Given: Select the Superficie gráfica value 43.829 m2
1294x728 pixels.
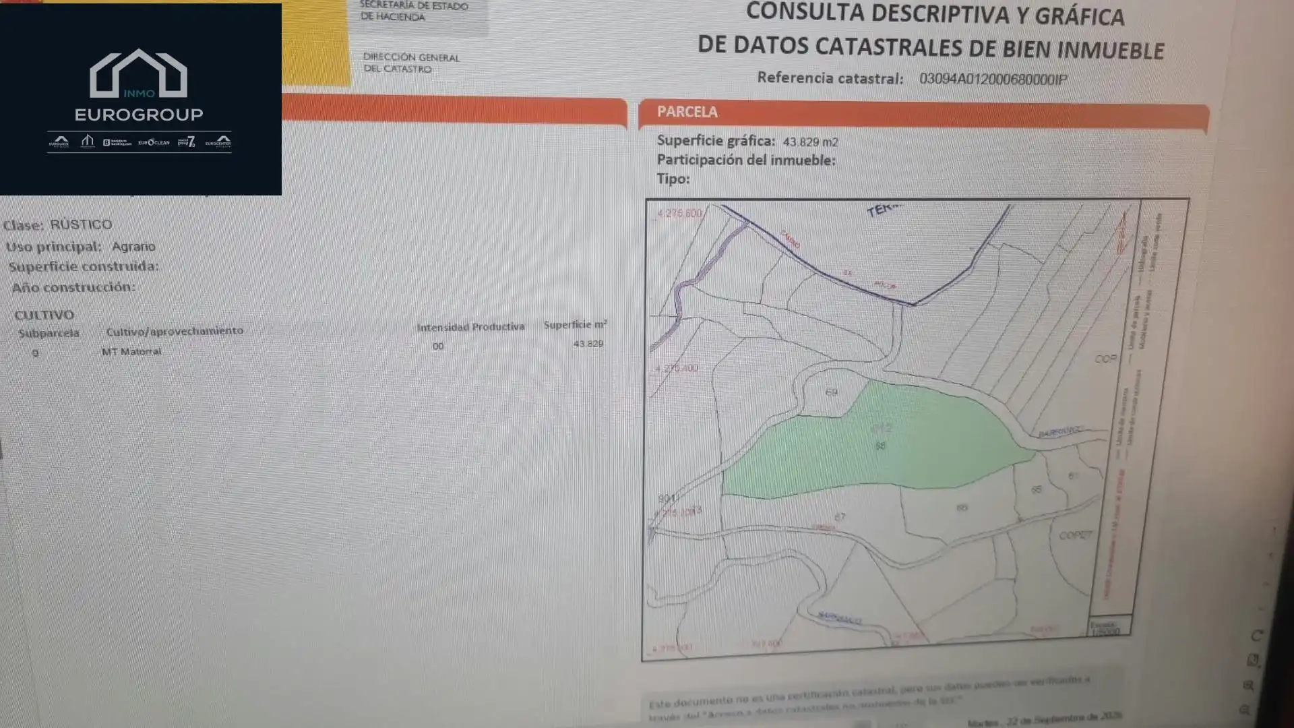Looking at the screenshot, I should pyautogui.click(x=810, y=142).
